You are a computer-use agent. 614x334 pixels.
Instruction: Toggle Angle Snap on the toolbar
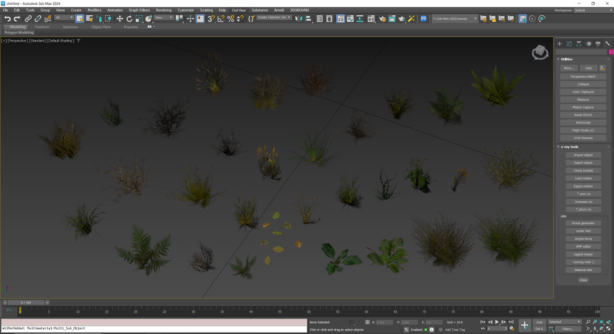coord(221,19)
